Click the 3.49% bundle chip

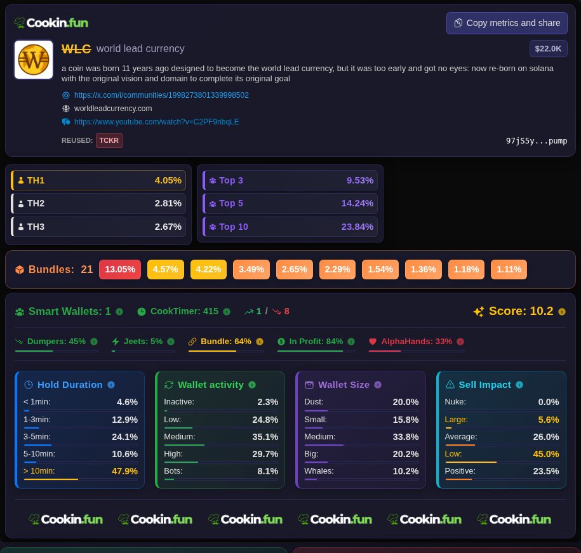251,269
